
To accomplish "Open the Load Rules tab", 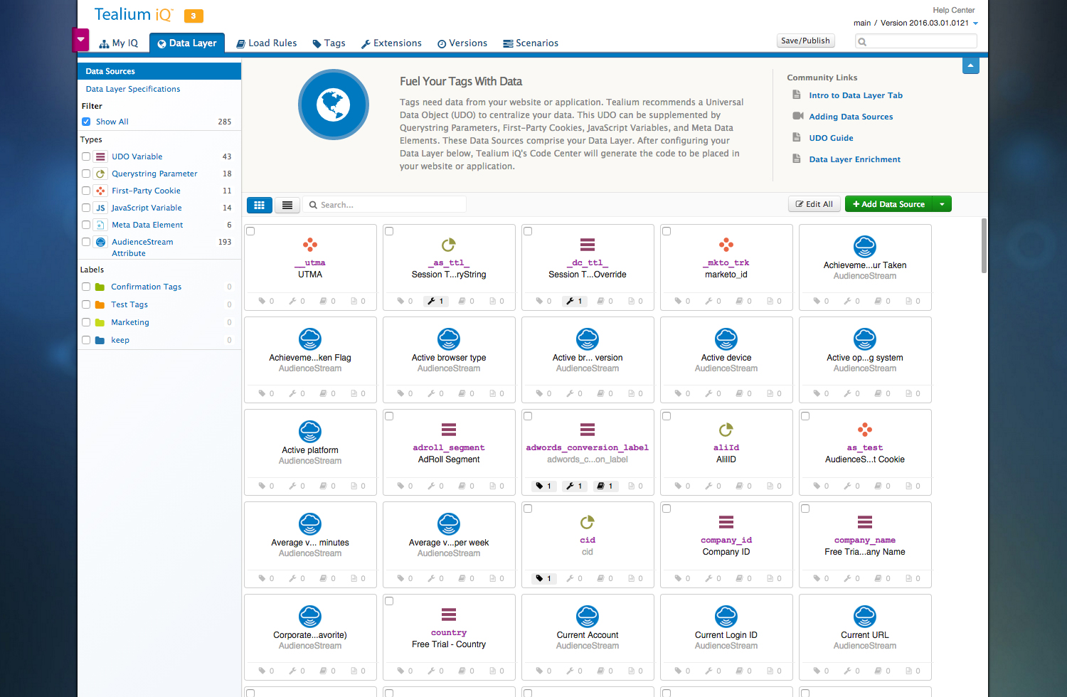I will 267,43.
